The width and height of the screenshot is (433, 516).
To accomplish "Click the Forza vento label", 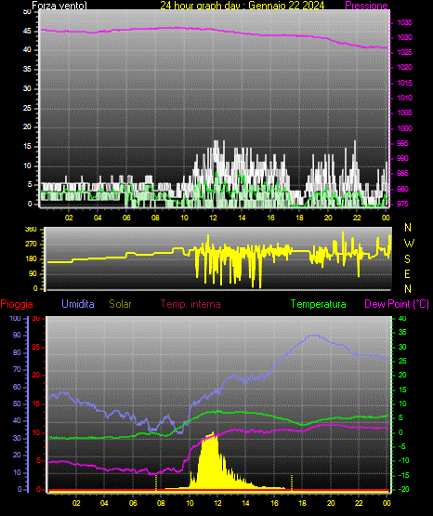I will [x=59, y=6].
